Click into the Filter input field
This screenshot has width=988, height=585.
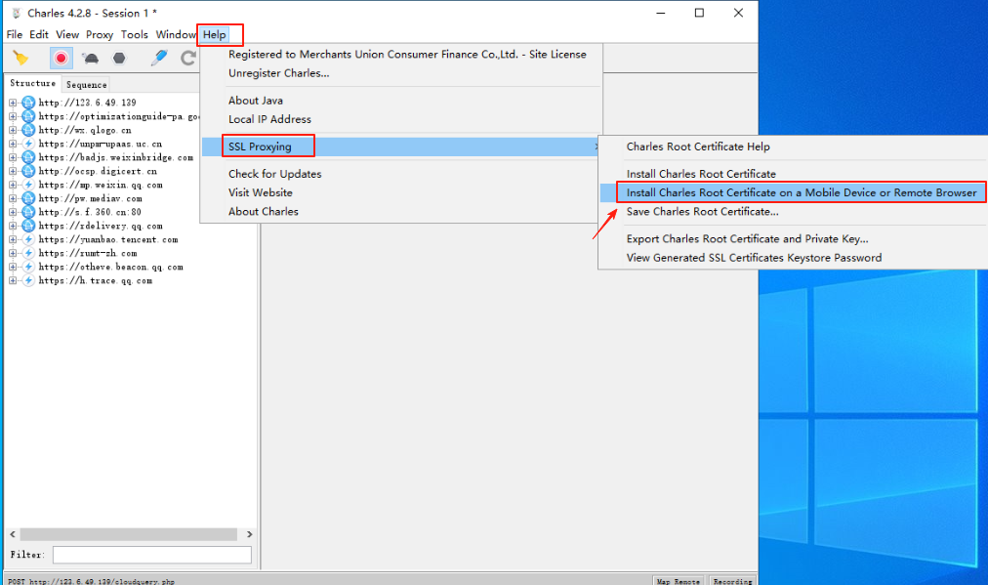click(x=152, y=555)
